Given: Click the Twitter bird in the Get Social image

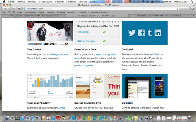Looking at the screenshot, I should click(132, 33).
